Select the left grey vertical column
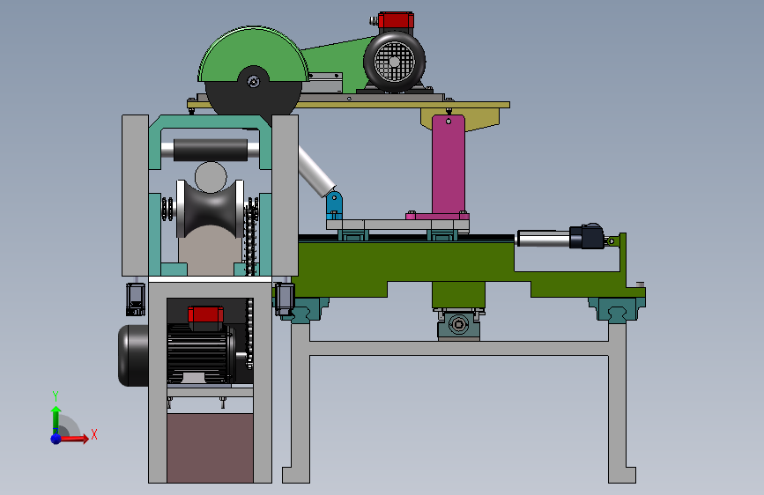Viewport: 764px width, 495px height. [135, 196]
